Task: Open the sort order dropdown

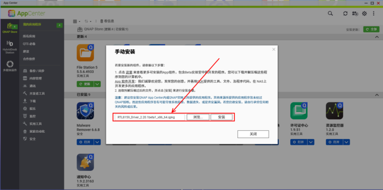Action: click(88, 21)
